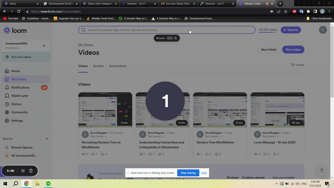The width and height of the screenshot is (334, 188).
Task: Click the address bar URL
Action: 56,11
